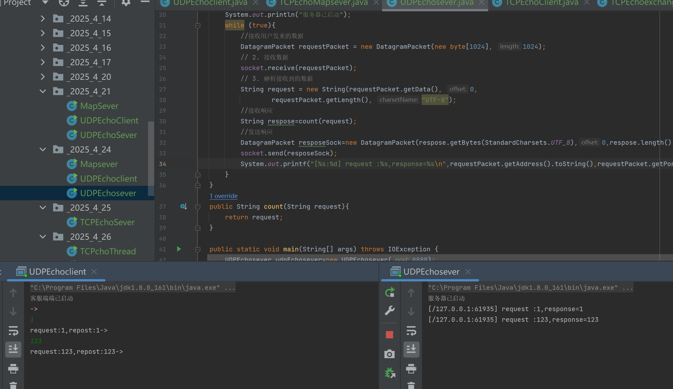The width and height of the screenshot is (673, 389).
Task: Close the UDPEchosever run tab
Action: pyautogui.click(x=468, y=272)
